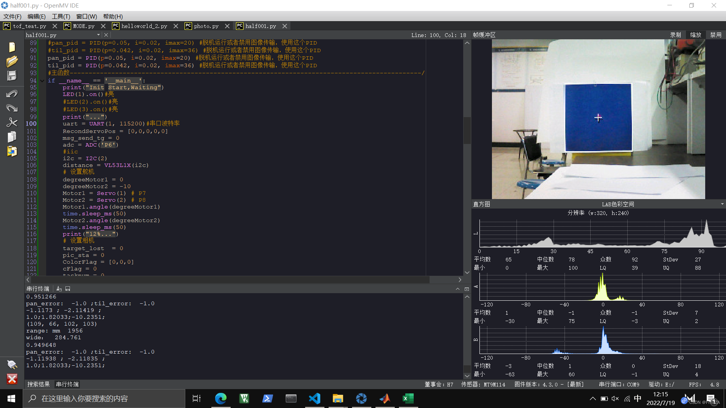The width and height of the screenshot is (726, 408).
Task: Open the half001.py document selector dropdown
Action: (x=98, y=35)
